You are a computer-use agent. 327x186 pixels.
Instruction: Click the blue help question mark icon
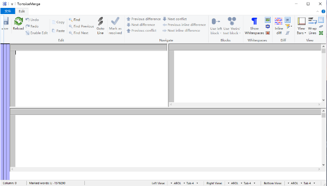tap(323, 11)
